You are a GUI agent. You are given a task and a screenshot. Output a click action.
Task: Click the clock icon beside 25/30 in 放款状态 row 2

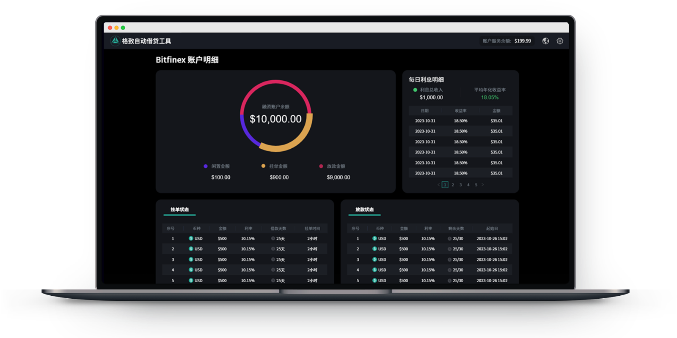pyautogui.click(x=449, y=249)
